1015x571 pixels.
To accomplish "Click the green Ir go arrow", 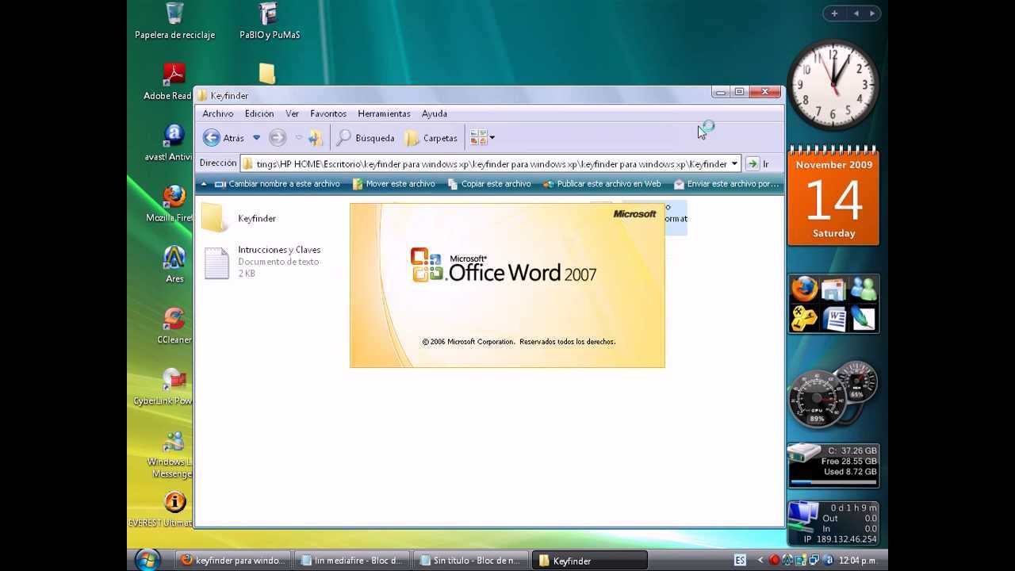I will pos(753,163).
